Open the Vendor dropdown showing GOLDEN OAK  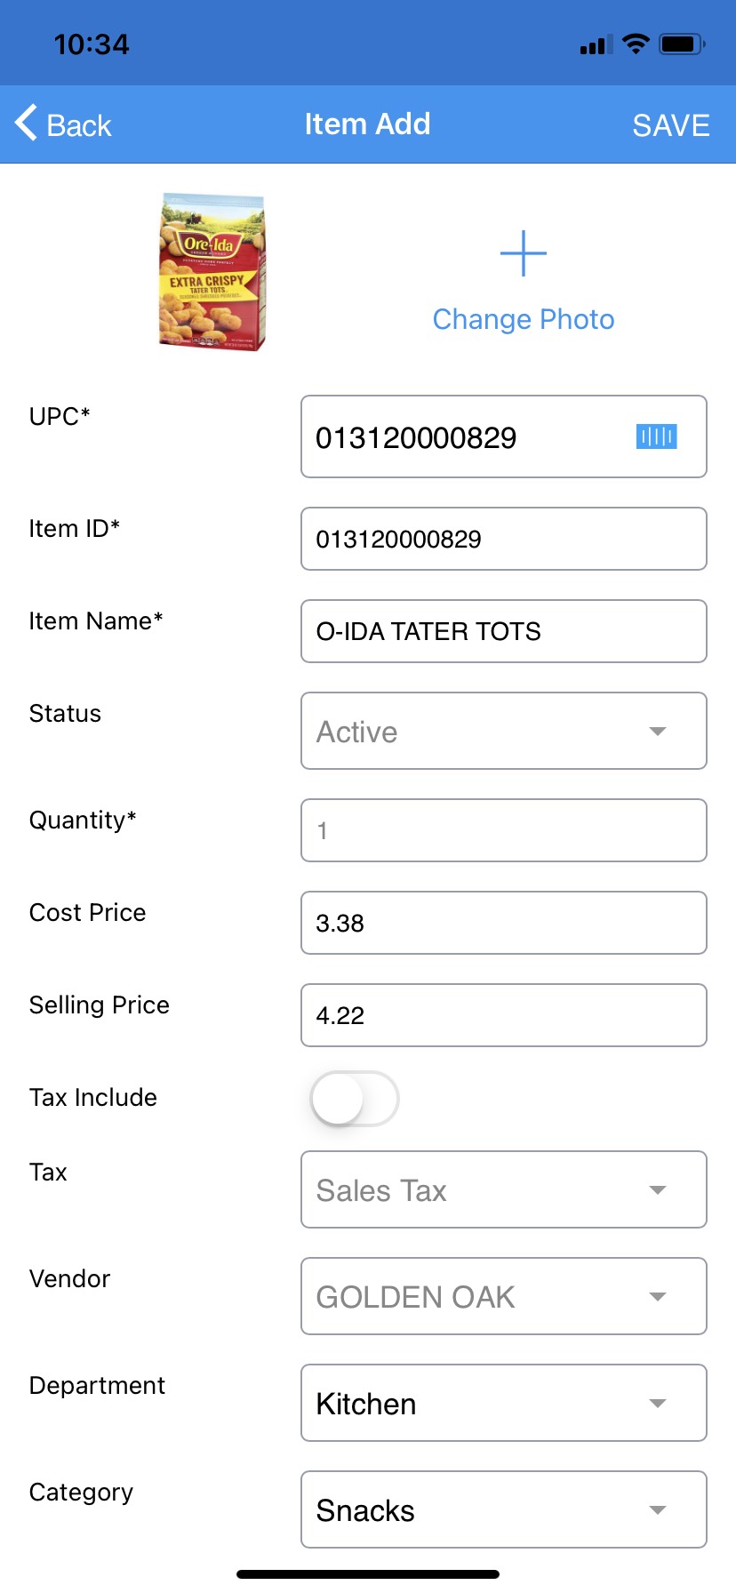tap(503, 1296)
